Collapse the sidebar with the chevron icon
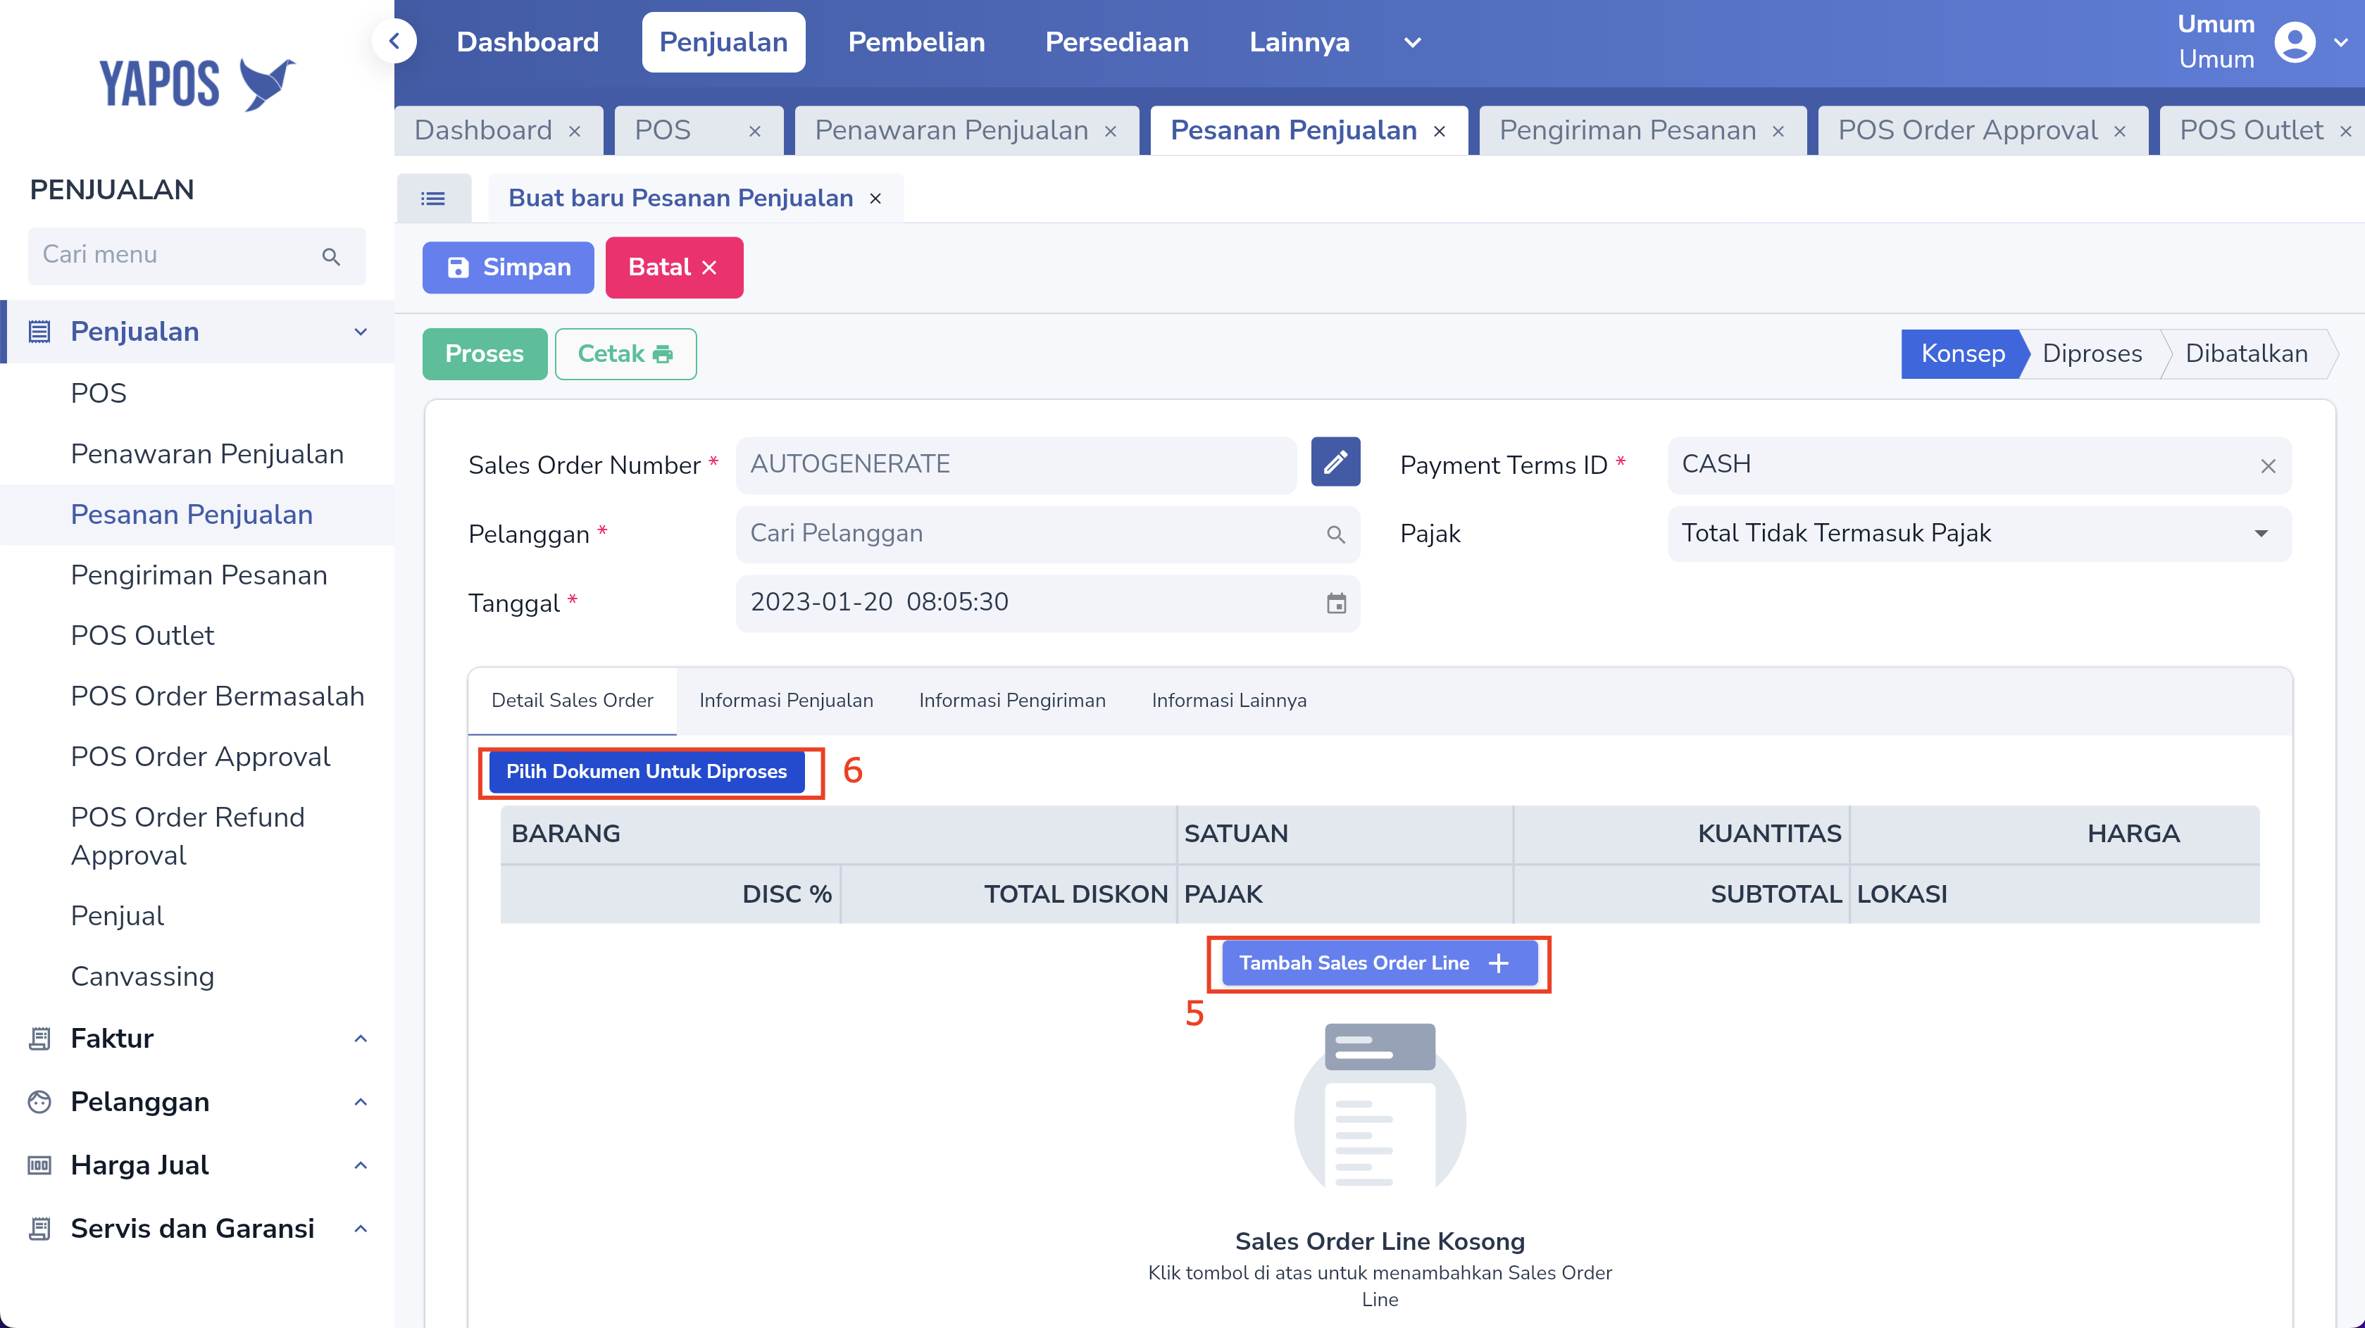Screen dimensions: 2365x1328 click(x=395, y=42)
